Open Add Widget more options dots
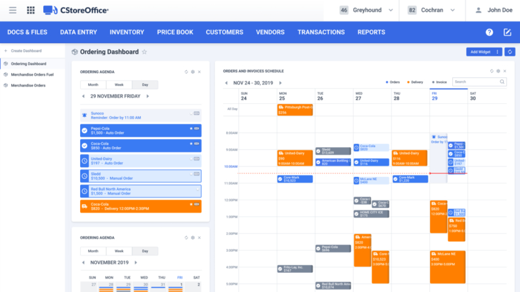The height and width of the screenshot is (292, 520). [497, 52]
